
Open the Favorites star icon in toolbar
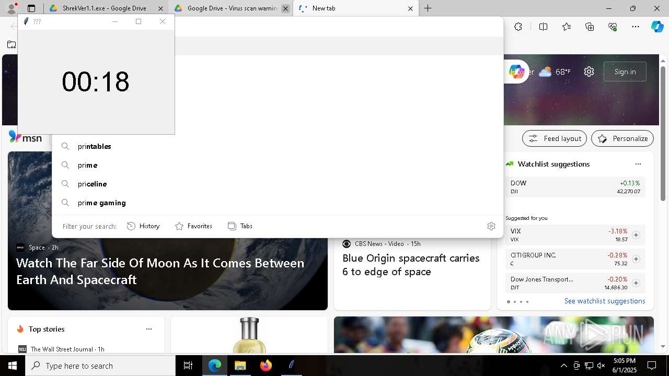tap(567, 27)
